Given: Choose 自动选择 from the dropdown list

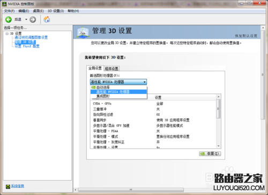Looking at the screenshot, I should [118, 87].
